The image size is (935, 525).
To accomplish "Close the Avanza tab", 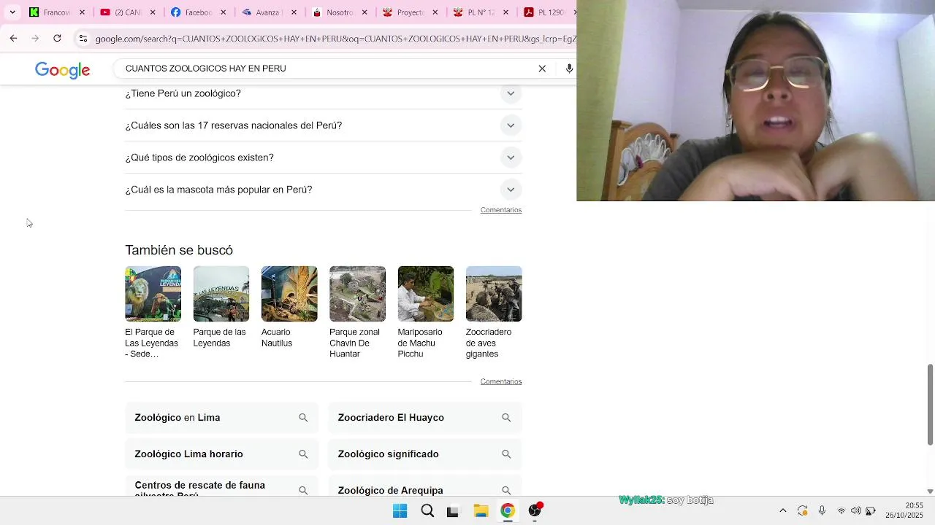I will (x=294, y=12).
